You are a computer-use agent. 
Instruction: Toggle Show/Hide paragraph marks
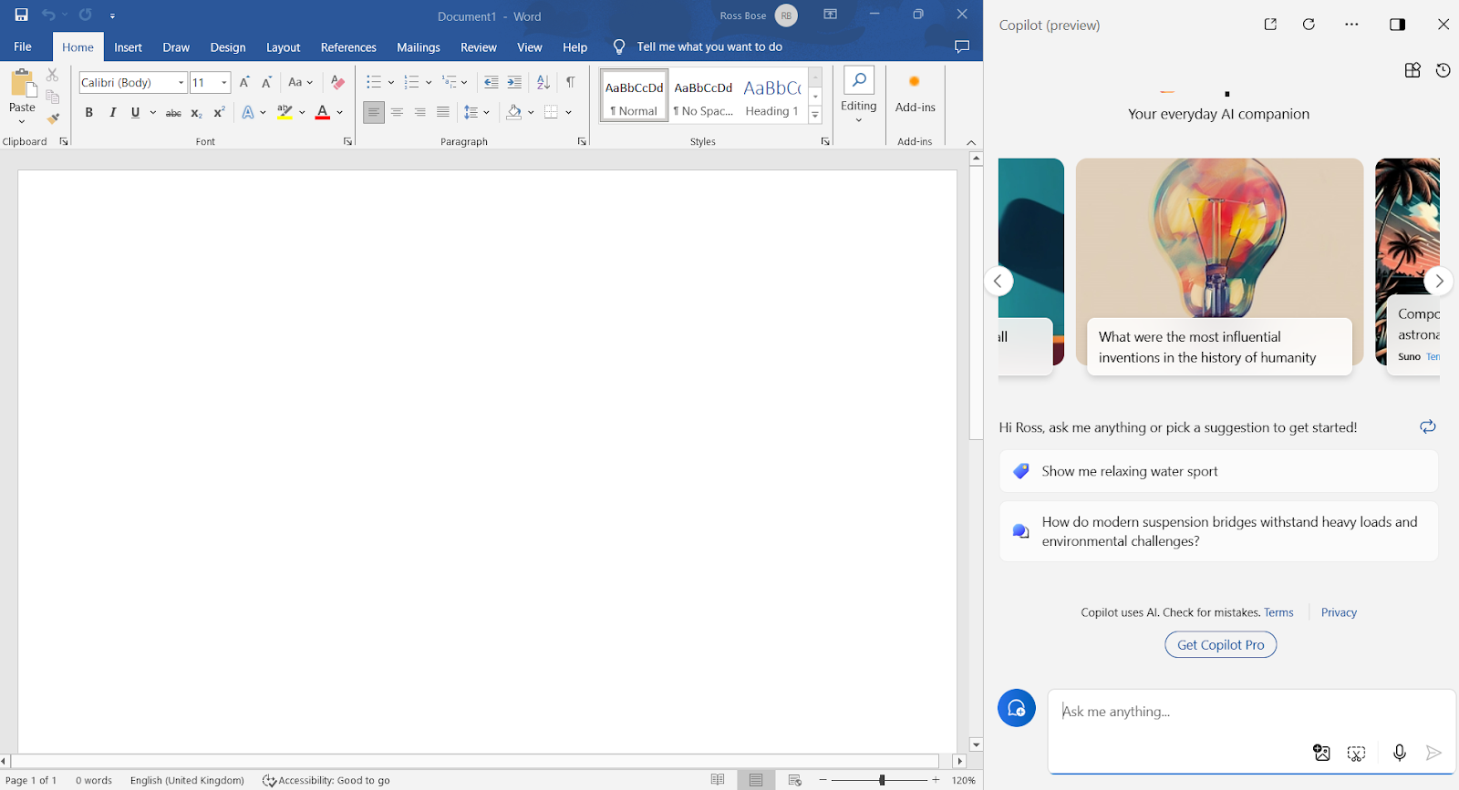tap(571, 82)
